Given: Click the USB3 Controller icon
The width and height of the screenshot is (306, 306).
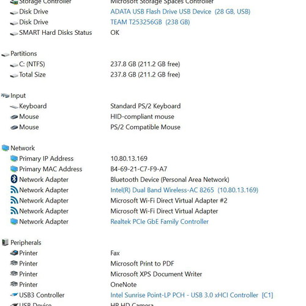Looking at the screenshot, I should point(14,295).
